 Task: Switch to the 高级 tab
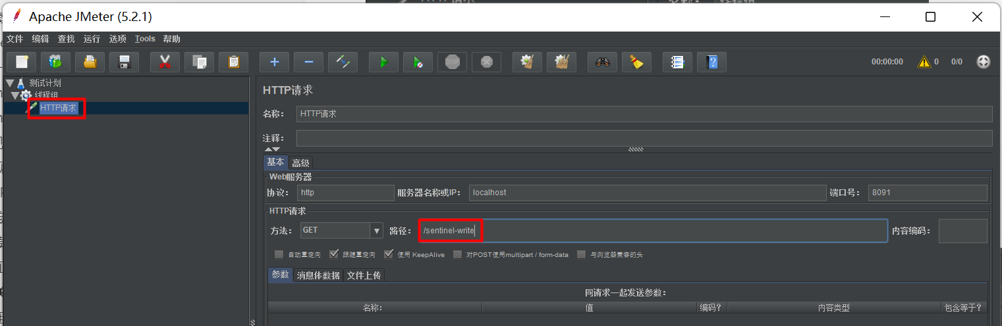pos(301,163)
